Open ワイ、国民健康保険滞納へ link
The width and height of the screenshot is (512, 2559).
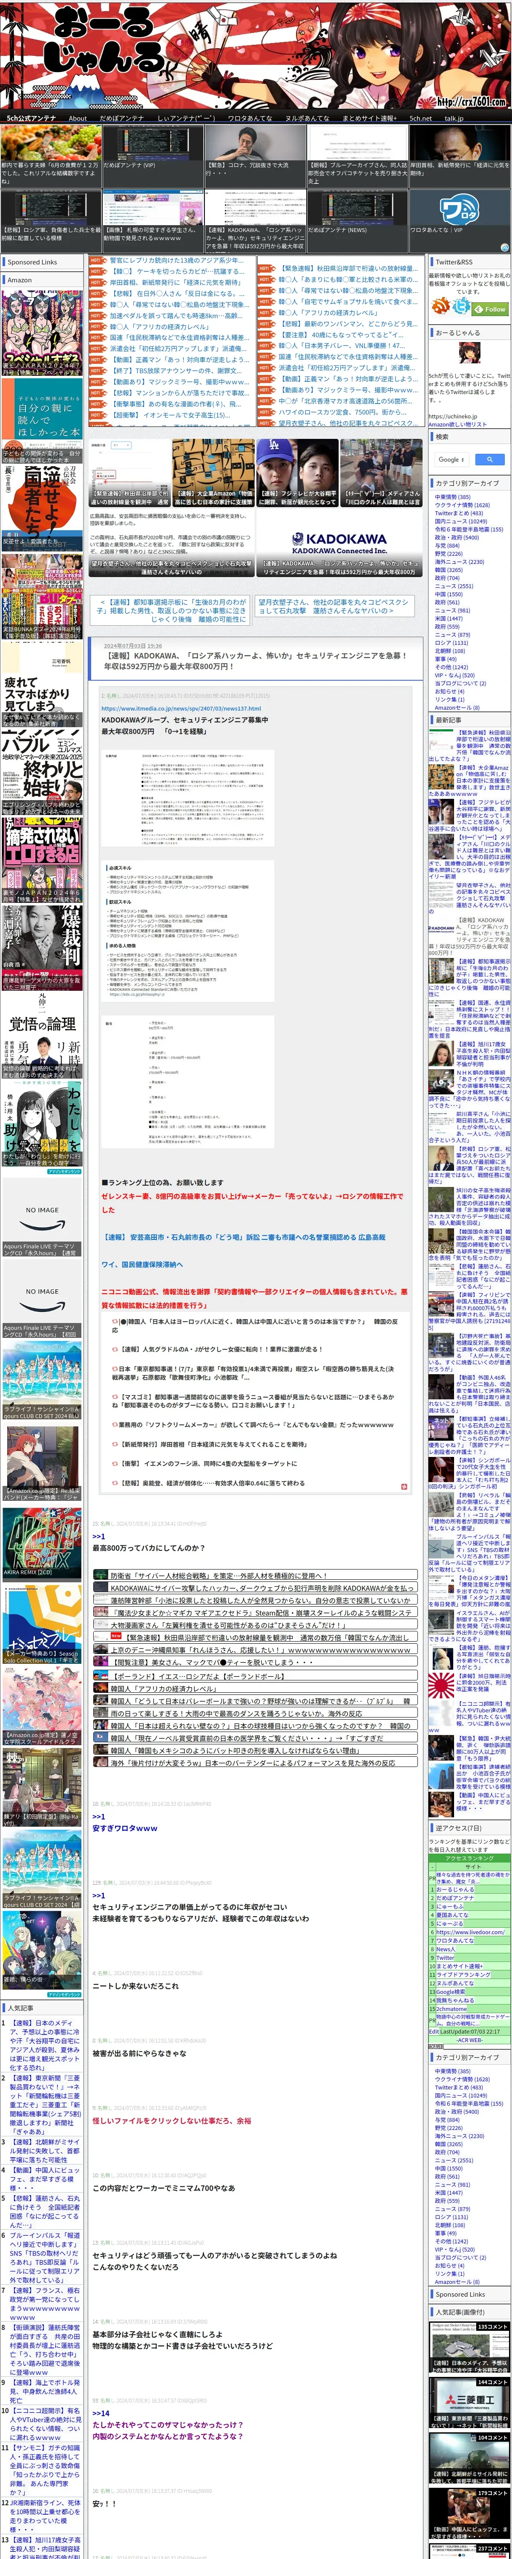point(142,1265)
